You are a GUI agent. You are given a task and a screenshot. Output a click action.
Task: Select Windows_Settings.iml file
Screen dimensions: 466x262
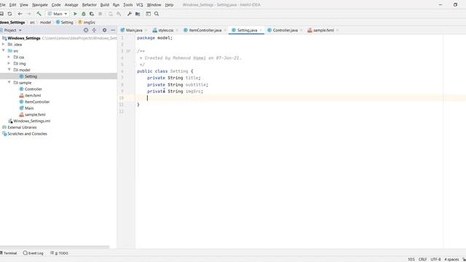click(x=31, y=121)
